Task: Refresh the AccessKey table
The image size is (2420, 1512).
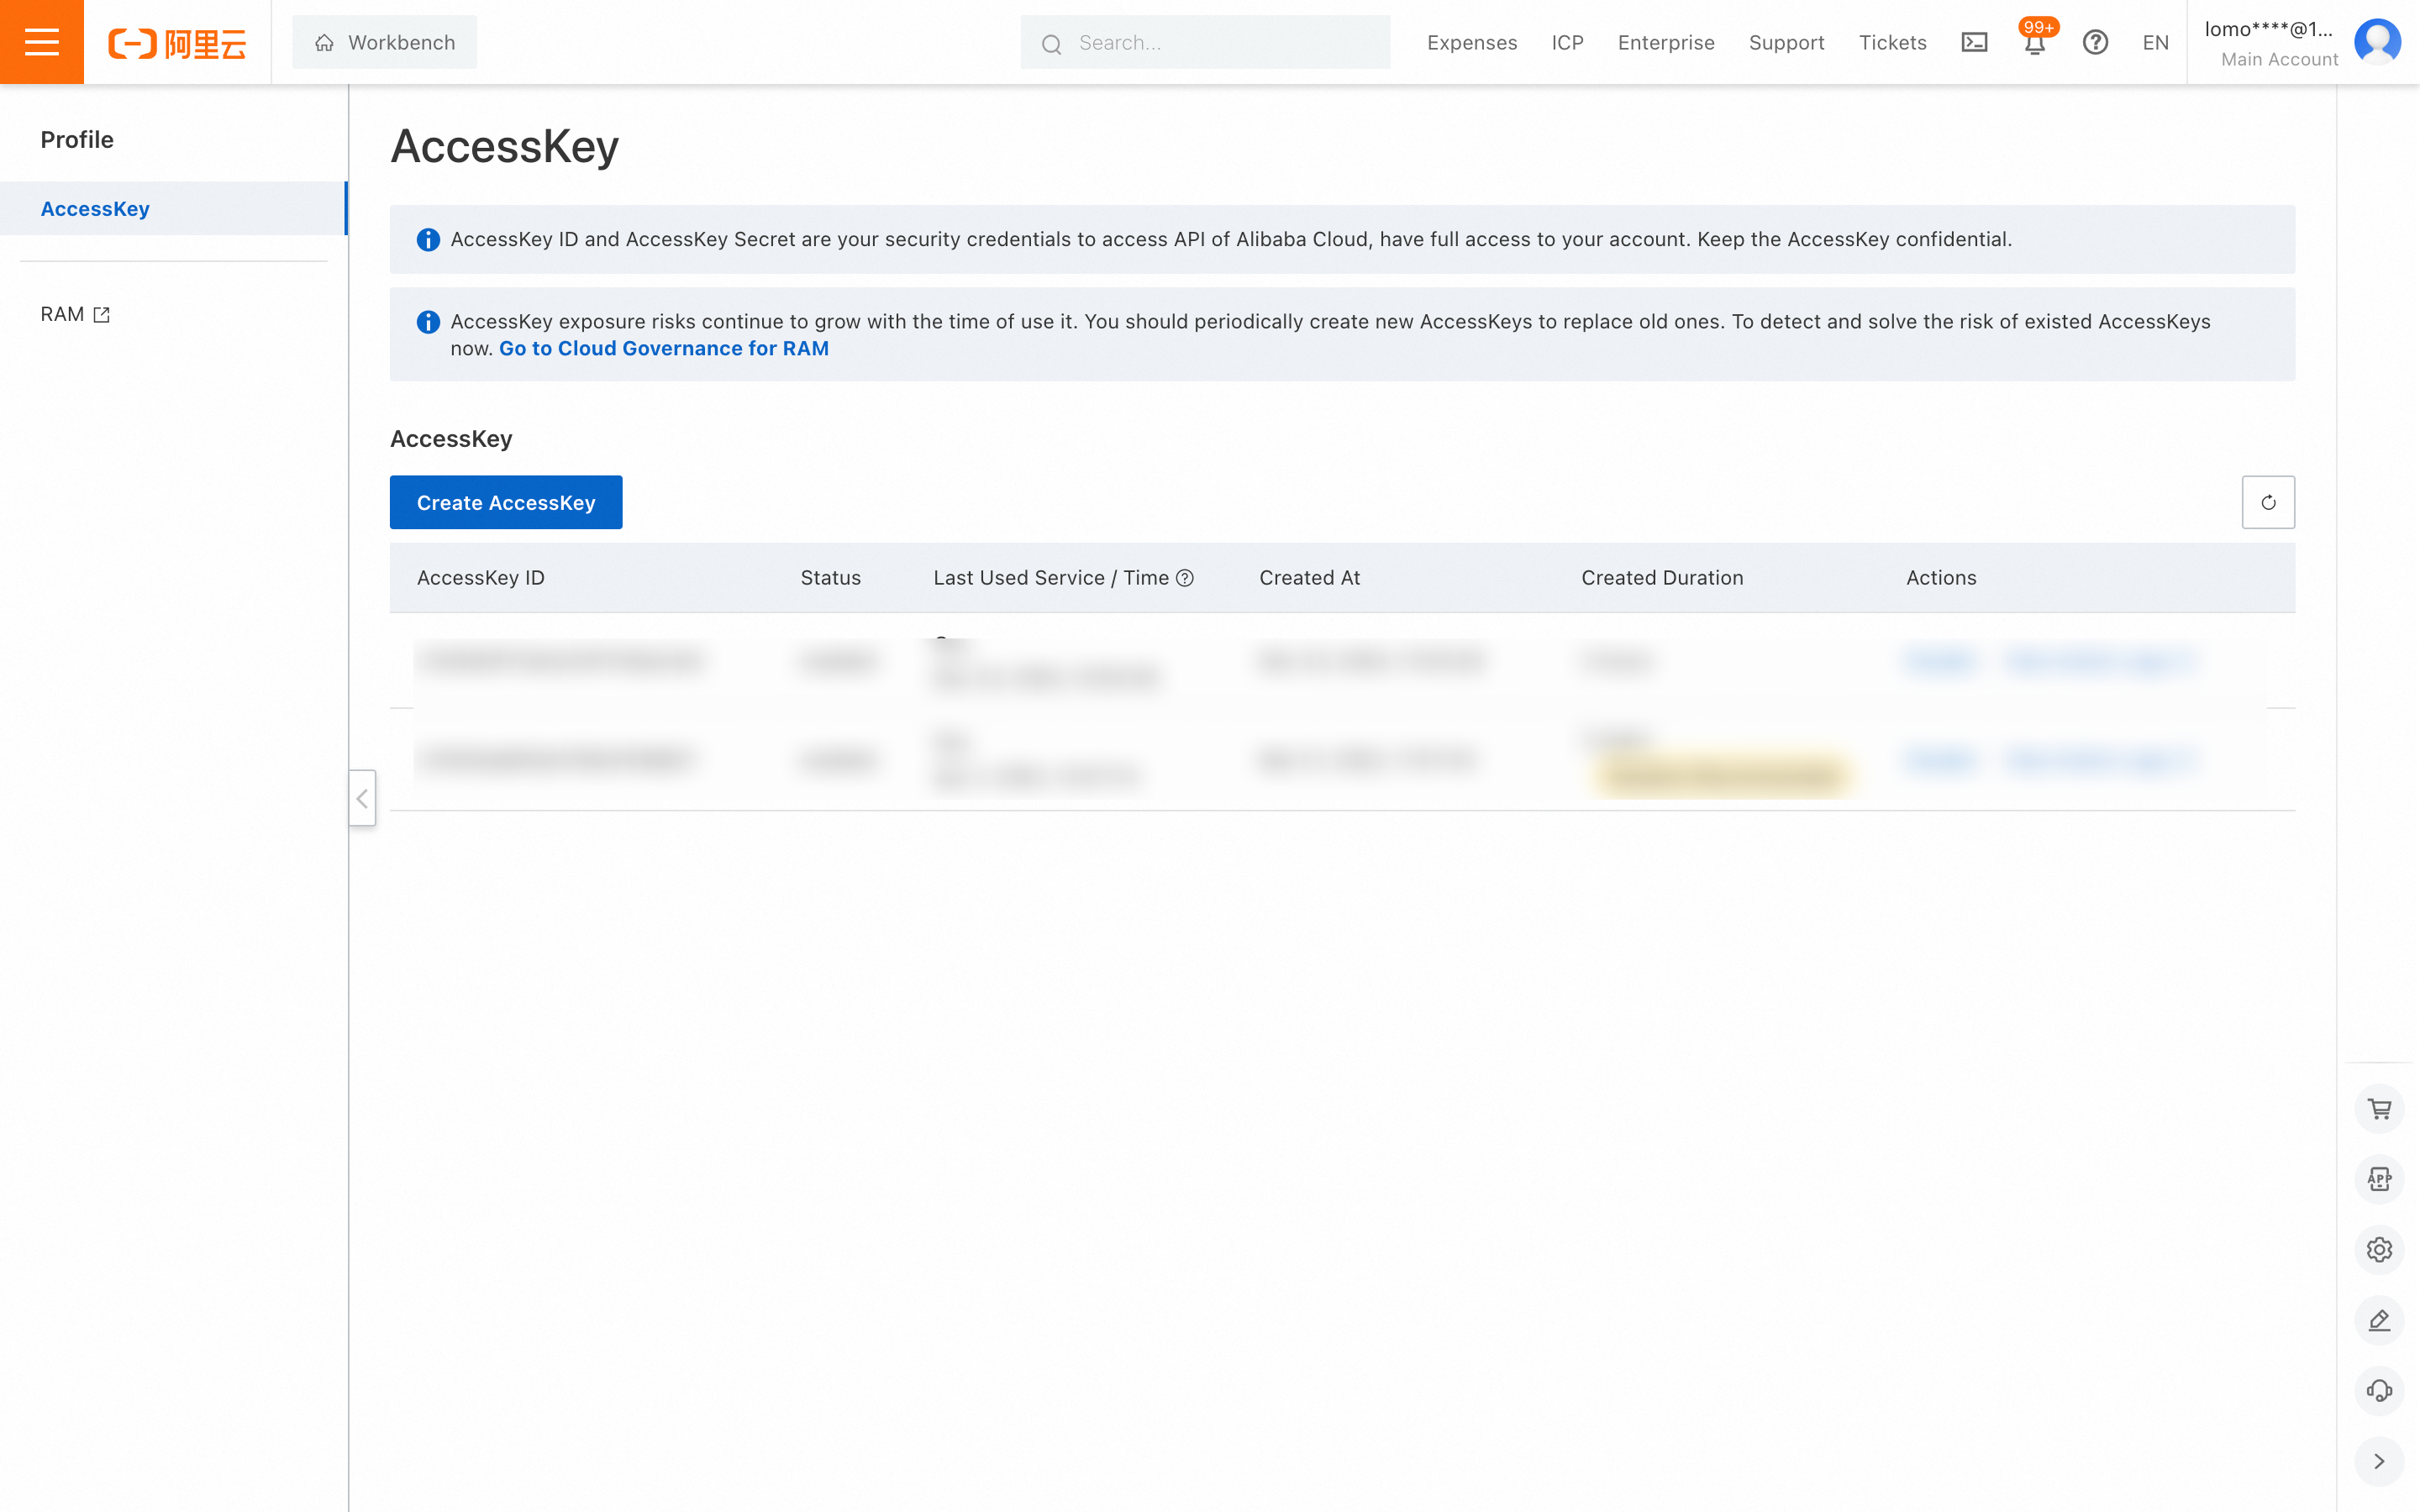Action: (2267, 502)
